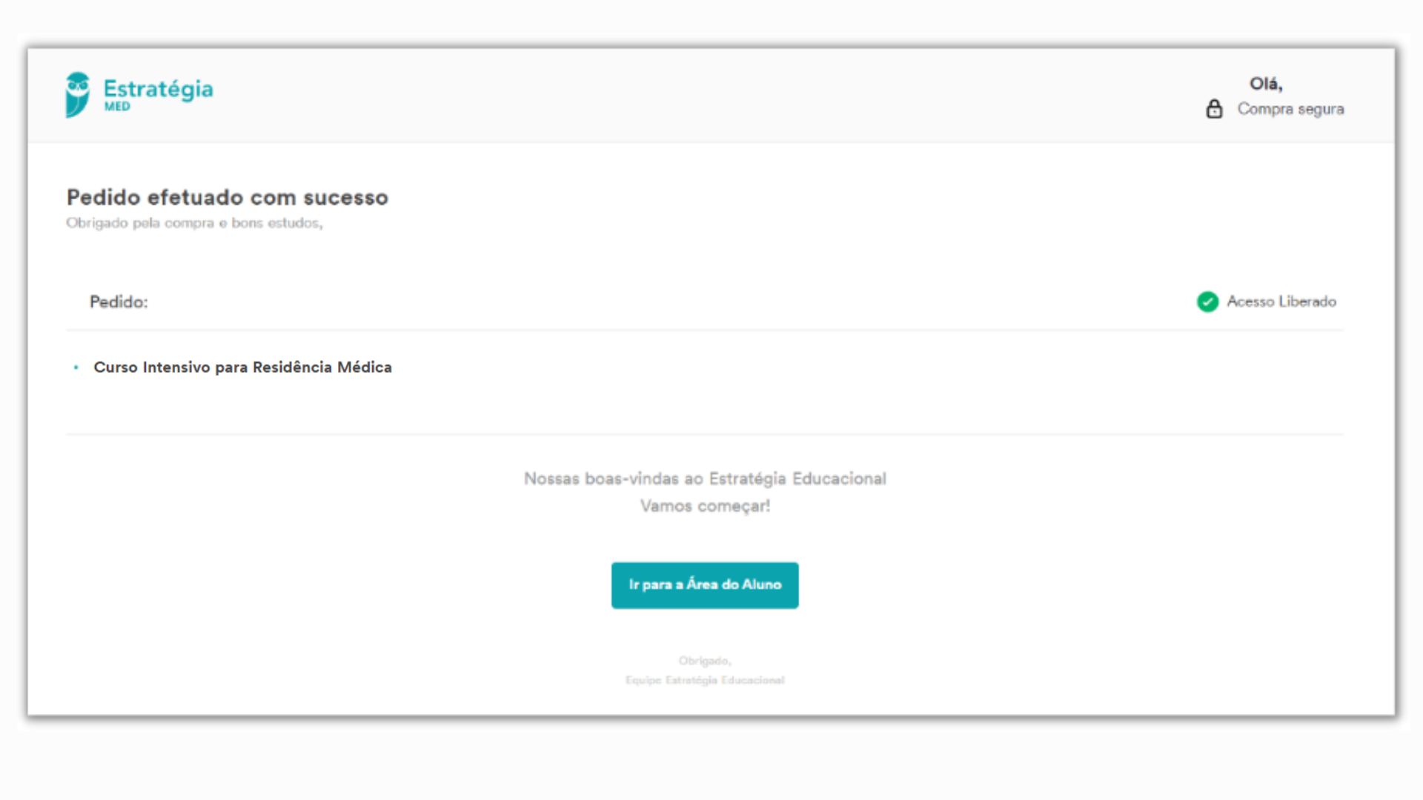The height and width of the screenshot is (800, 1423).
Task: Click the Obrigado footer text
Action: point(705,661)
